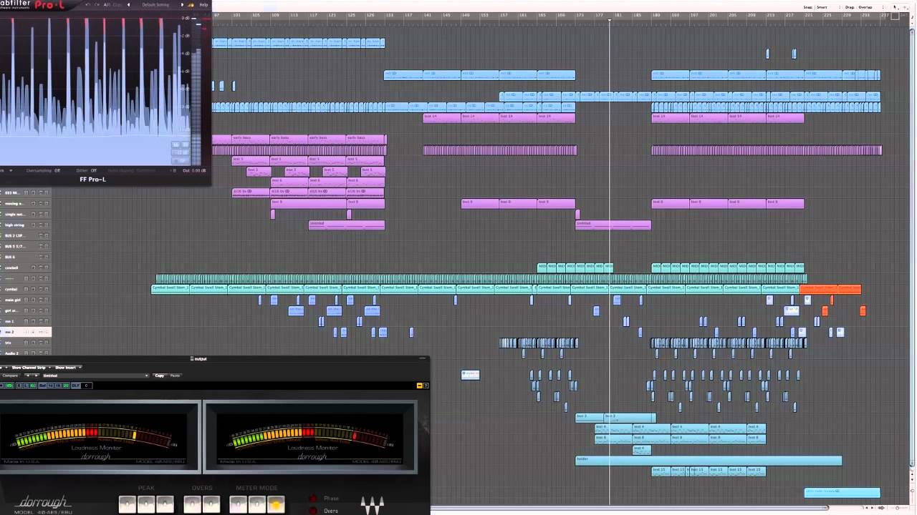
Task: Select the second METER MODE button
Action: click(257, 504)
